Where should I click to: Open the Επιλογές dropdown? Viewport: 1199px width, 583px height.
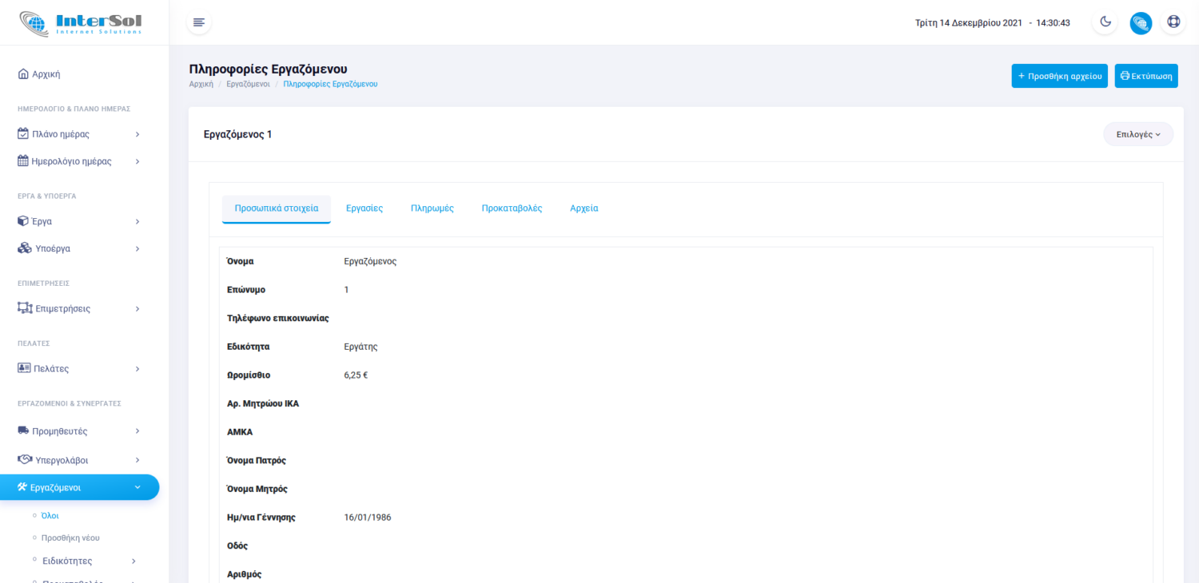[1137, 134]
